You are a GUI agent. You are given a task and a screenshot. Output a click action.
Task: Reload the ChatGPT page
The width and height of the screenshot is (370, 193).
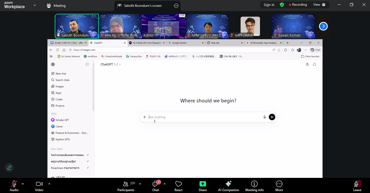[x=57, y=50]
